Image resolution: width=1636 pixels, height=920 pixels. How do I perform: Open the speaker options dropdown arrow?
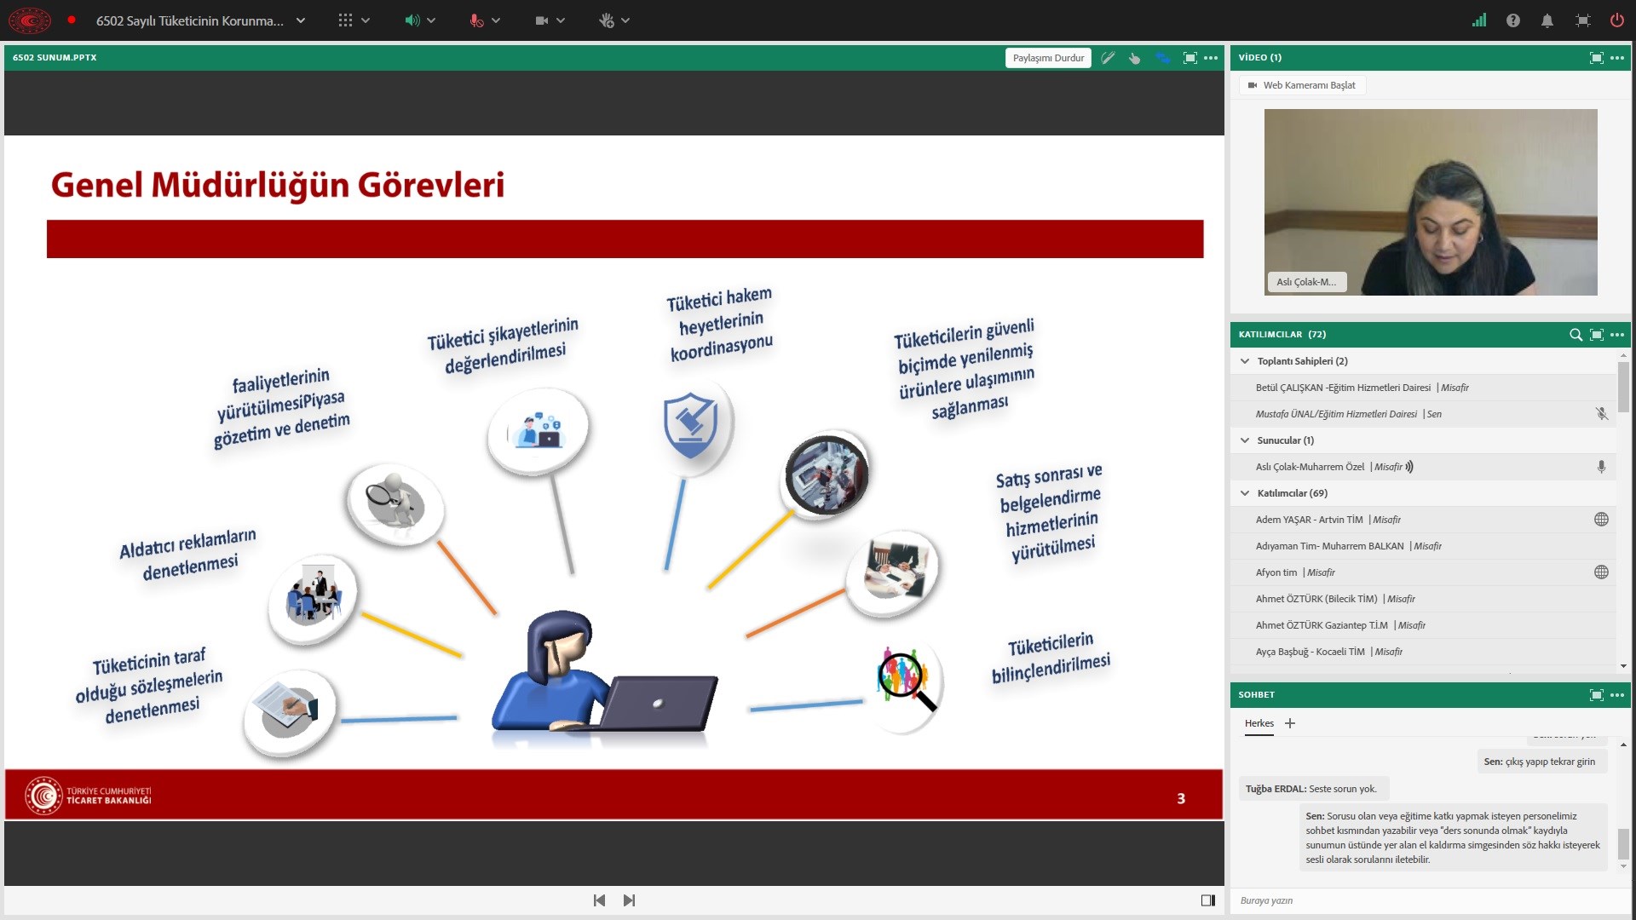(x=431, y=20)
